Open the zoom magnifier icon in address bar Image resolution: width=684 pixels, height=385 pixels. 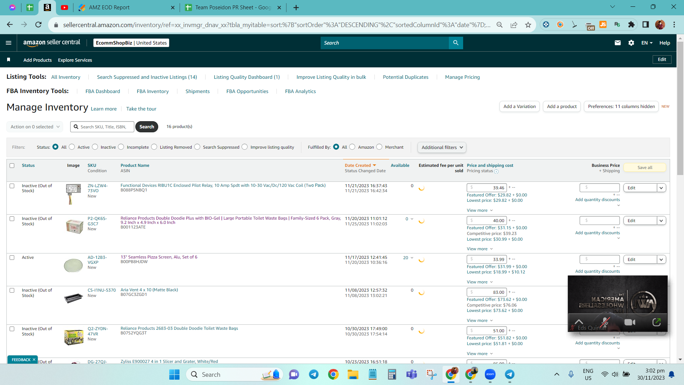tap(499, 25)
